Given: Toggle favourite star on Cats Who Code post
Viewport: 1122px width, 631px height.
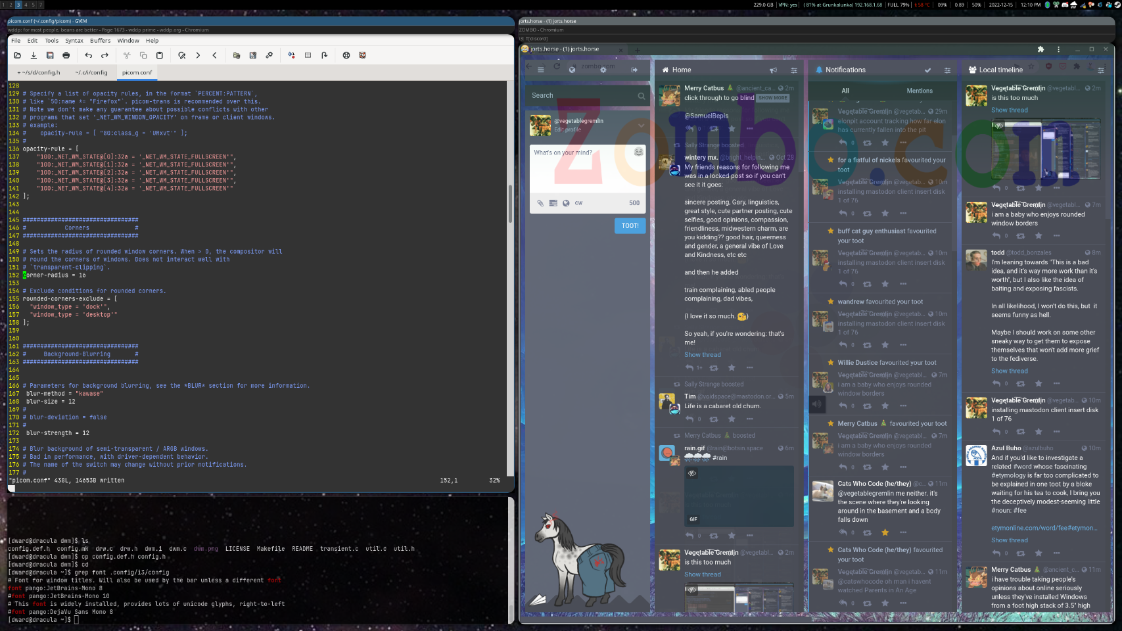Looking at the screenshot, I should [x=885, y=532].
